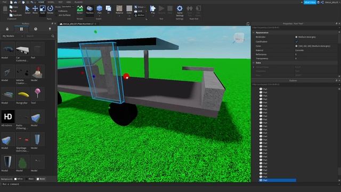Open the My Models category dropdown

pyautogui.click(x=12, y=36)
